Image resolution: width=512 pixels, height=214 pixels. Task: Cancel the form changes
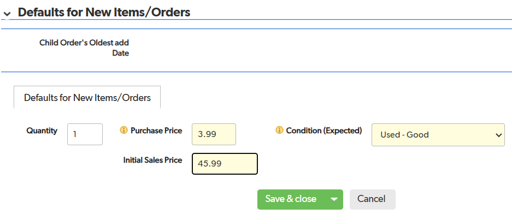coord(372,199)
